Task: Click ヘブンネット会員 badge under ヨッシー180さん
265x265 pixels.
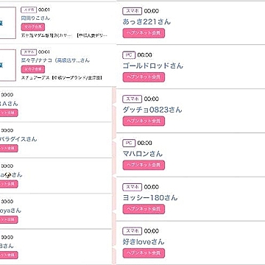Action: pos(144,209)
